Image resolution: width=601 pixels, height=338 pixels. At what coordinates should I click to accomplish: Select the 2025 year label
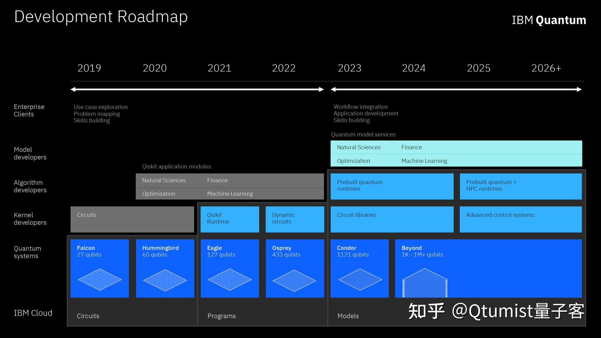point(479,68)
